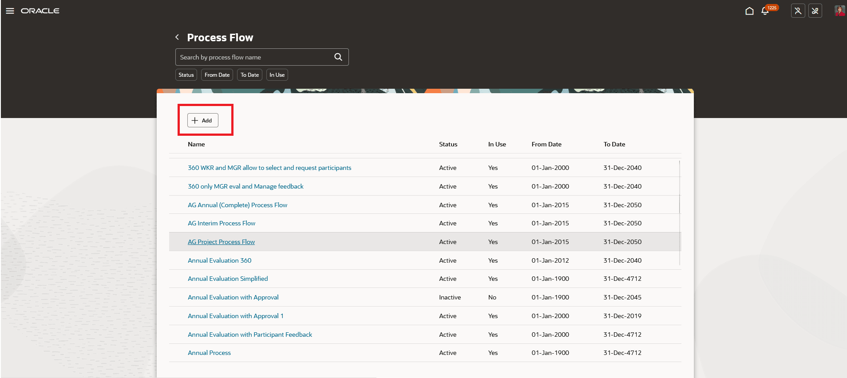The width and height of the screenshot is (847, 378).
Task: Click the magnifier search icon
Action: (338, 57)
